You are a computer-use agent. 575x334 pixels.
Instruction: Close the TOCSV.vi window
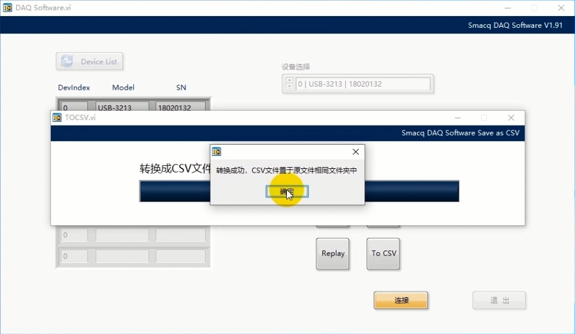point(511,118)
